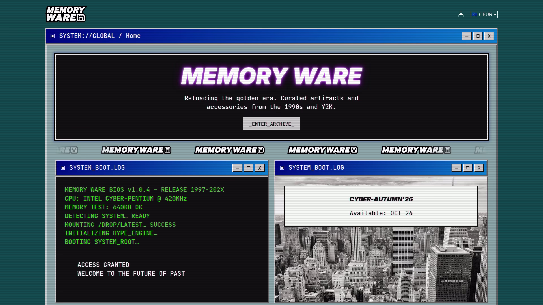Click the ▣ icon on SYSTEM://GLOBAL title bar
Screen dimensions: 543x305
[x=52, y=36]
